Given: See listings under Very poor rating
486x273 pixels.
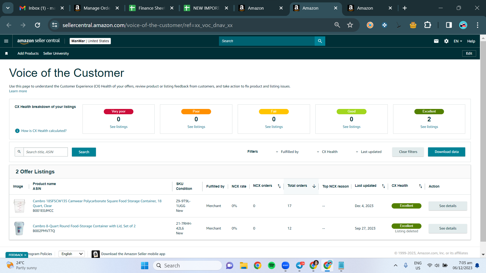Looking at the screenshot, I should pos(118,127).
